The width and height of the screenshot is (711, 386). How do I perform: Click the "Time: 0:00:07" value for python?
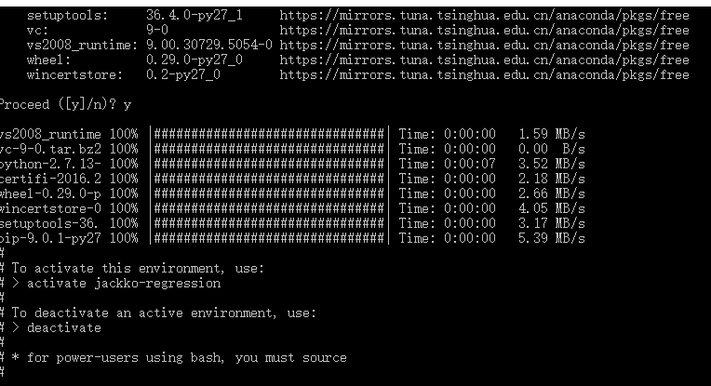click(x=448, y=164)
